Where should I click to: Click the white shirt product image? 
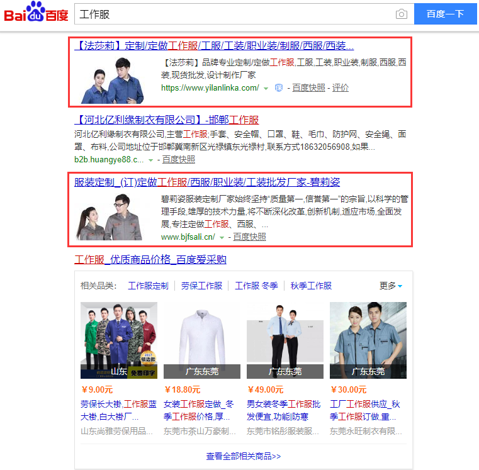[x=202, y=340]
